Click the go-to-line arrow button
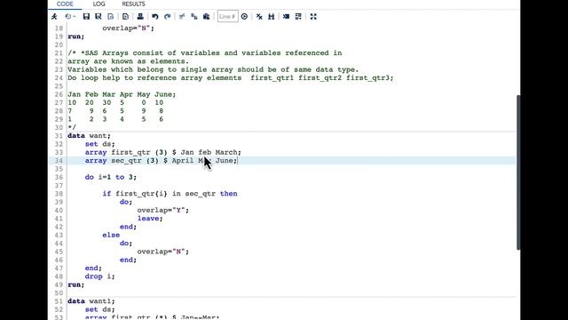The height and width of the screenshot is (320, 568). [245, 16]
